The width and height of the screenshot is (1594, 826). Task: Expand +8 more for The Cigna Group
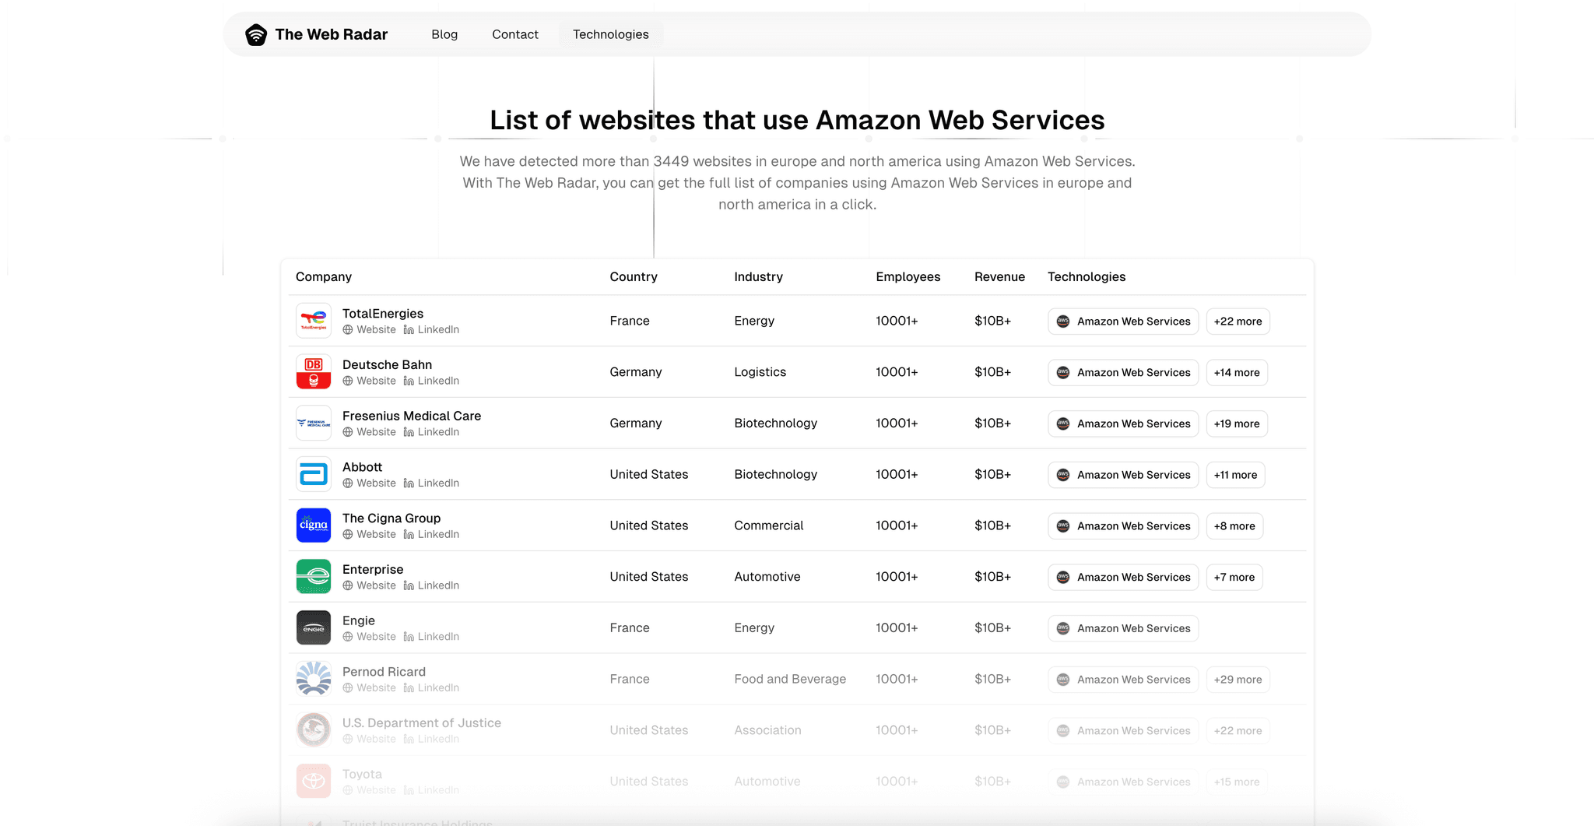tap(1234, 526)
